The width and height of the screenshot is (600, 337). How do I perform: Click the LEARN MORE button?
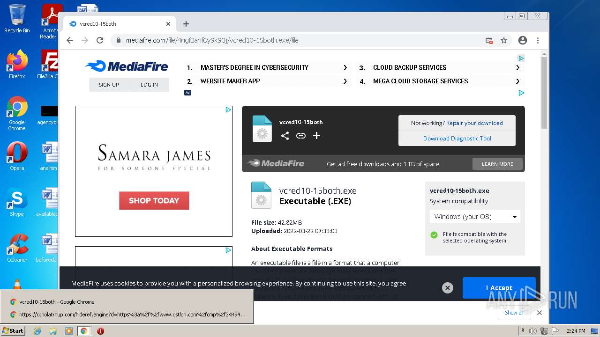[x=497, y=164]
